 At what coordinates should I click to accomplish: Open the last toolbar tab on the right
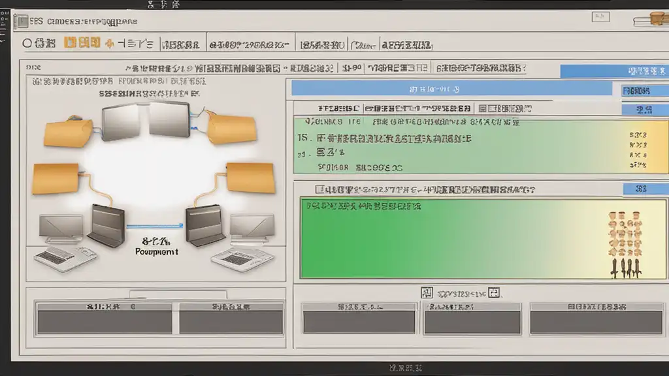coord(406,45)
